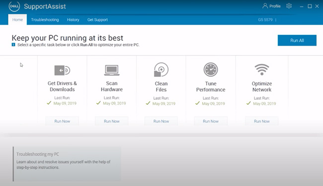This screenshot has height=186, width=323.
Task: Click the Profile label
Action: pos(275,6)
